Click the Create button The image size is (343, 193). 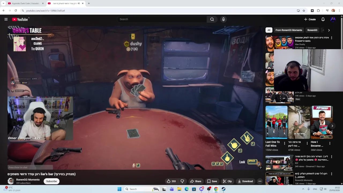(x=310, y=19)
